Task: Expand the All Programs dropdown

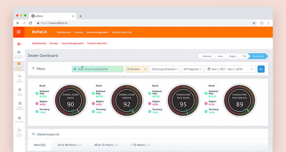Action: point(192,69)
